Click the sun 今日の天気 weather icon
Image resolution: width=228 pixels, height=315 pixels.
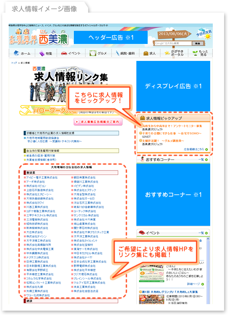tap(208, 37)
